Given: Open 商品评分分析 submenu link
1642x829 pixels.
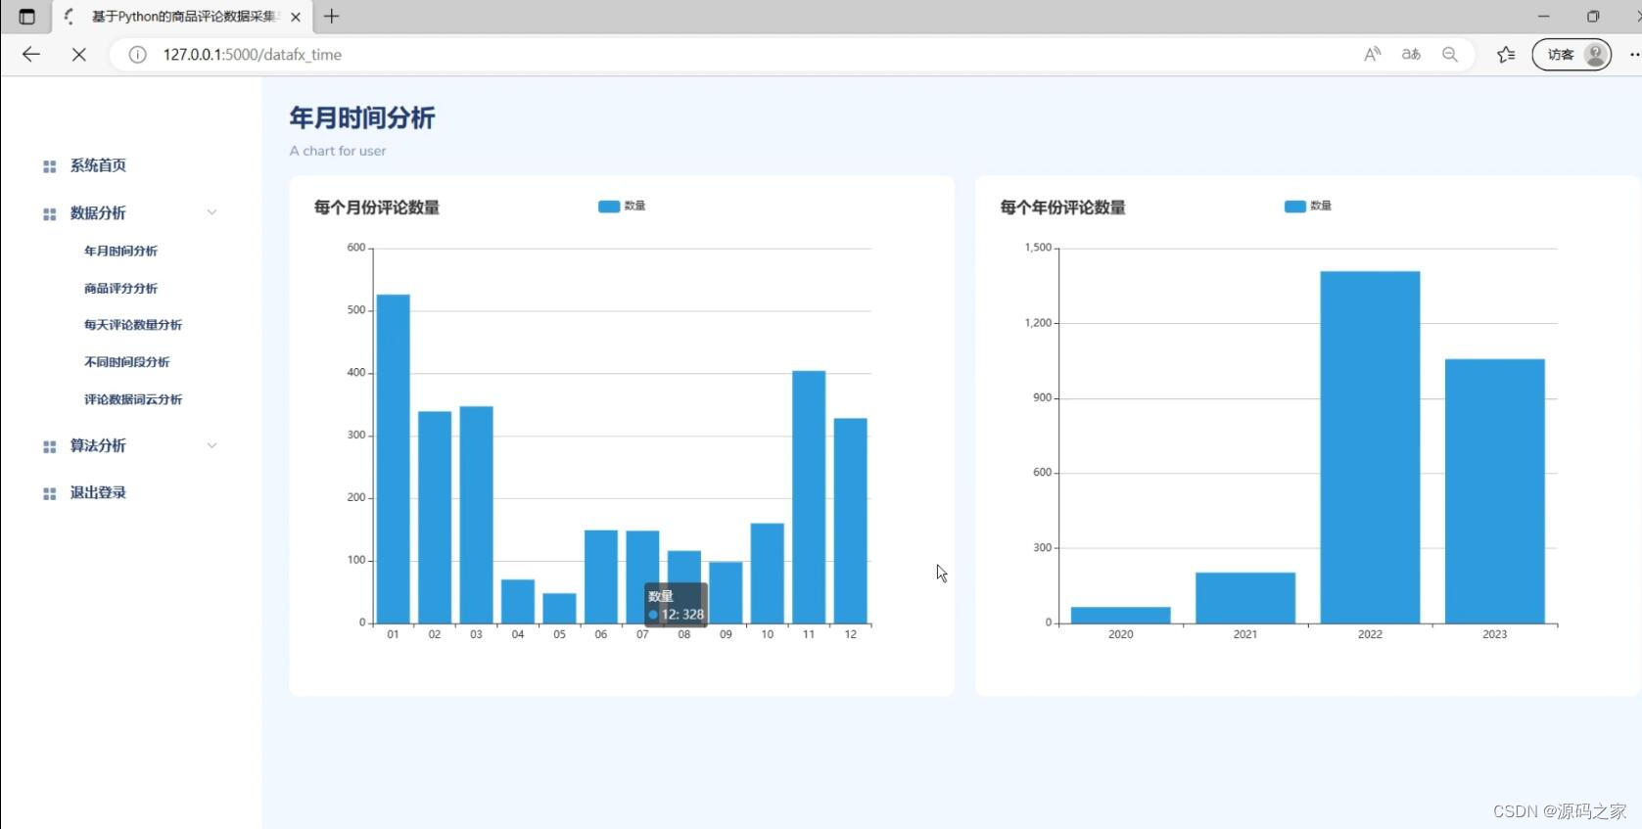Looking at the screenshot, I should 120,288.
